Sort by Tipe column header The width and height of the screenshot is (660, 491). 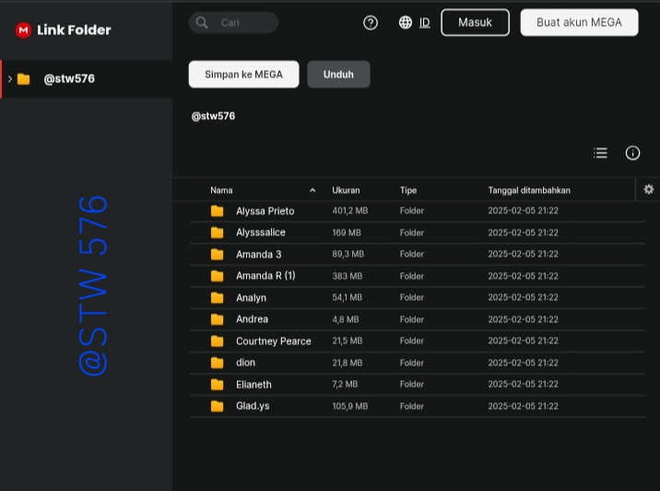[x=408, y=190]
